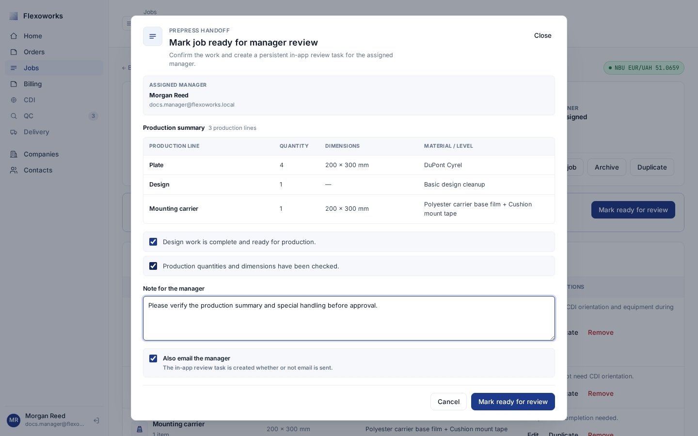
Task: Open CDI section
Action: coord(54,100)
